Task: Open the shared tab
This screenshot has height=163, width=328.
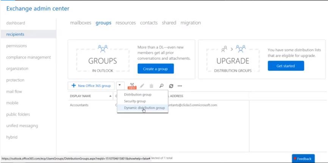Action: [169, 23]
